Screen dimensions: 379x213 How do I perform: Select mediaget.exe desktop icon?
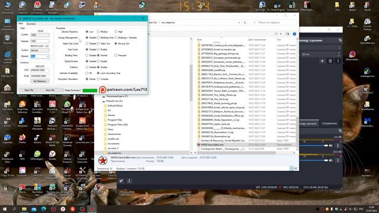click(x=367, y=72)
